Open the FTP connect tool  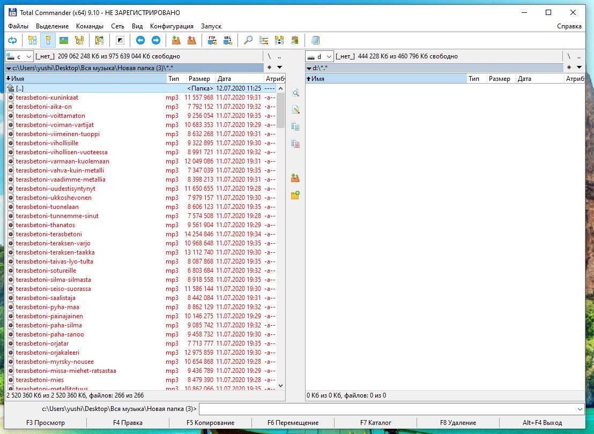tap(212, 40)
